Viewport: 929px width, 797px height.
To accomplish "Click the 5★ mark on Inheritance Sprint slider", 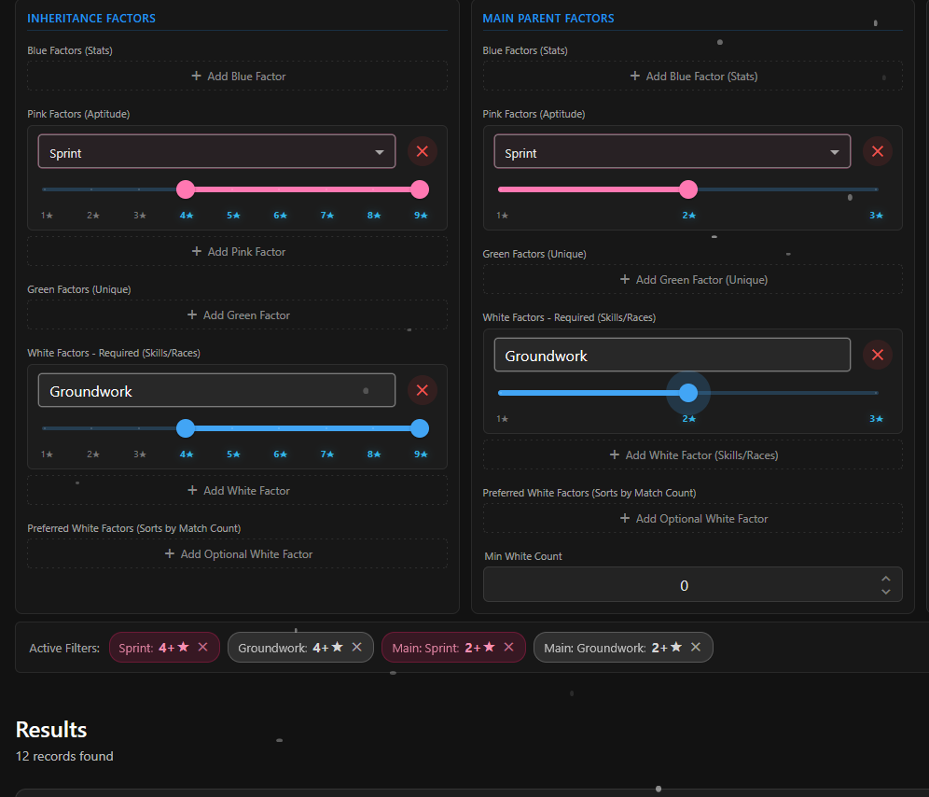I will pyautogui.click(x=233, y=216).
